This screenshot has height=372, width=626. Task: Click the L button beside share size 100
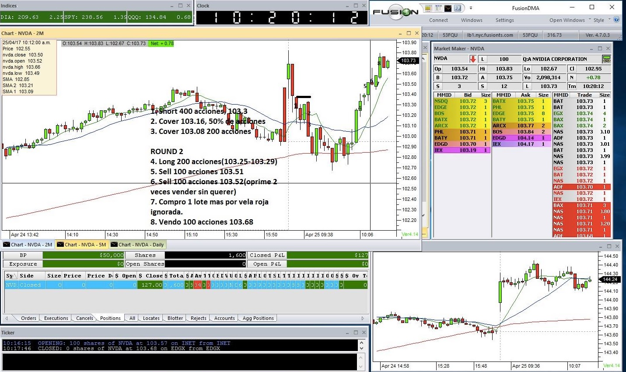coord(483,59)
